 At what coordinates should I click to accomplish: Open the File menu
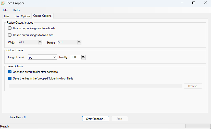coord(5,10)
